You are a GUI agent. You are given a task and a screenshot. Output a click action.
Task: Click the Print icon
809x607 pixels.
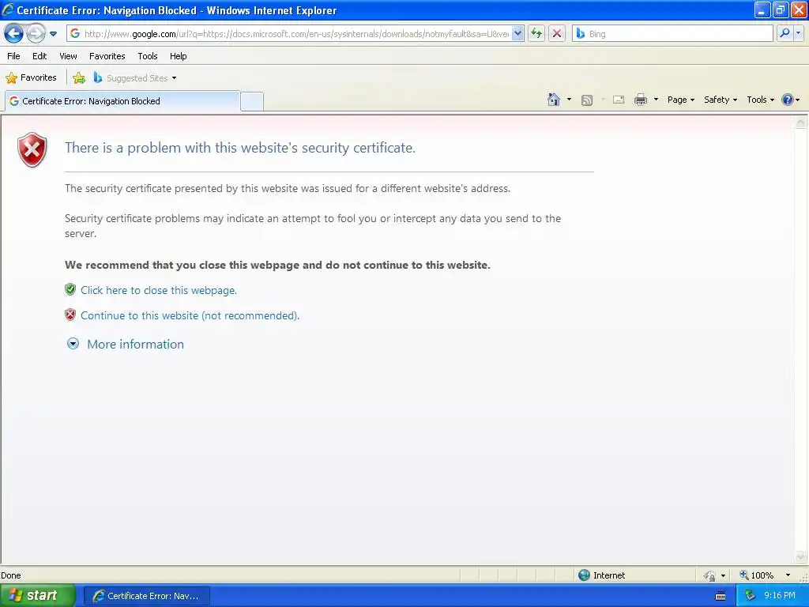pyautogui.click(x=640, y=100)
